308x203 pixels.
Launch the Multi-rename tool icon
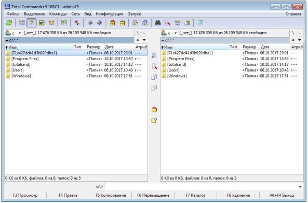(168, 23)
